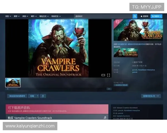Focus the store search field
This screenshot has height=133, width=167.
[x=103, y=16]
